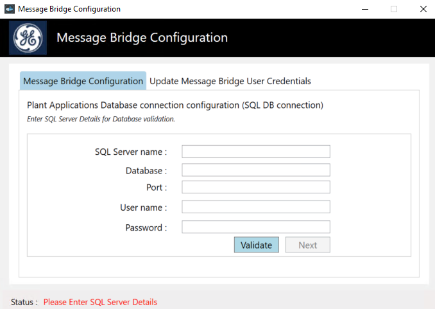The image size is (435, 309).
Task: Click the app icon in the title bar
Action: [10, 9]
